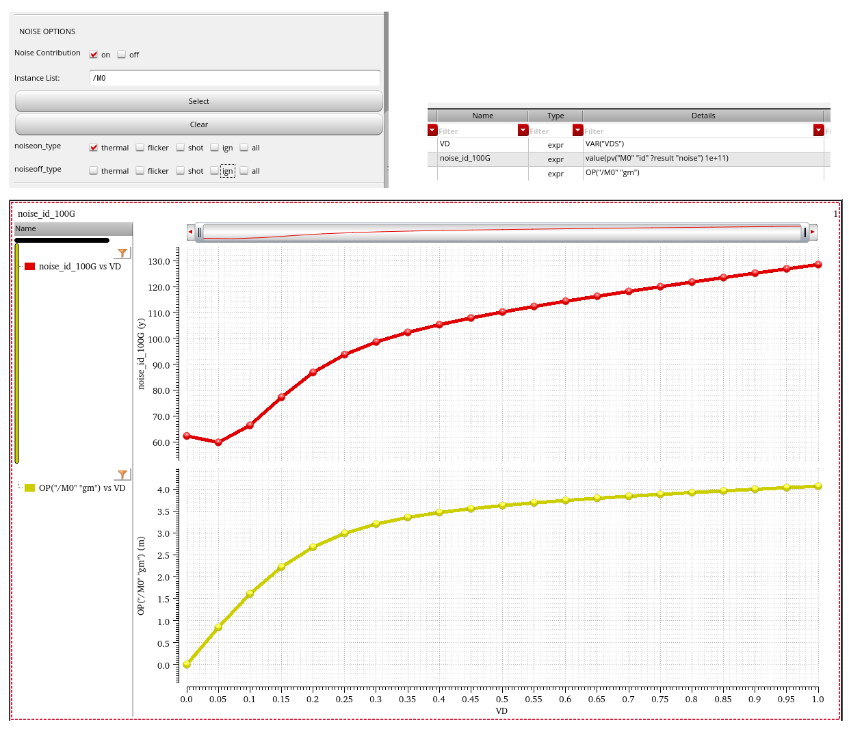Click the left arrow on plot pan bar
849x731 pixels.
190,232
